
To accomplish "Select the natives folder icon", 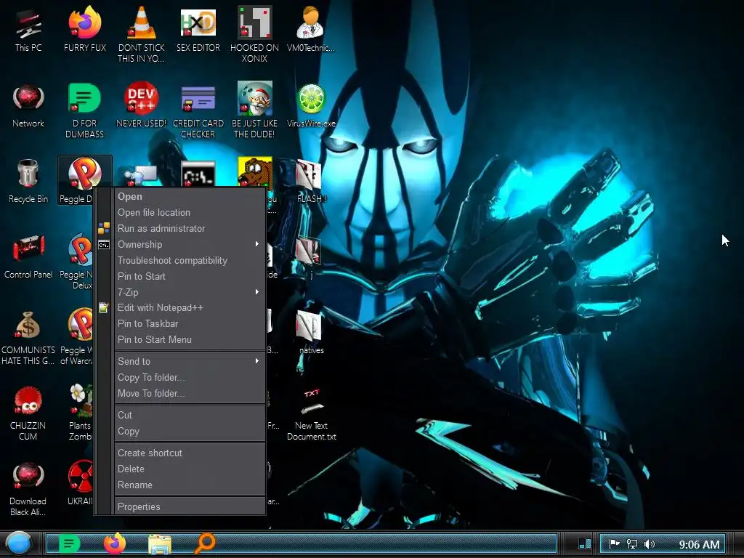I will pos(311,332).
